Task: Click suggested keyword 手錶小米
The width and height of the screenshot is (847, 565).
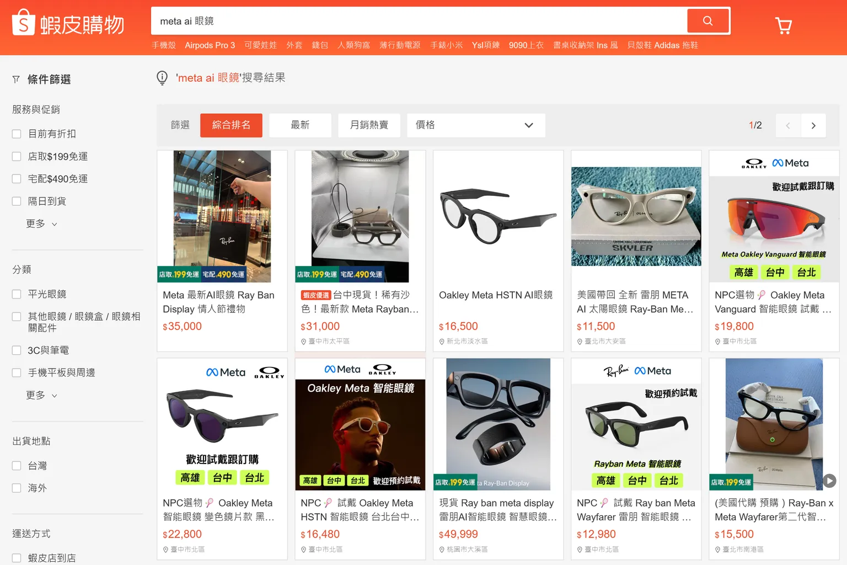Action: (x=447, y=45)
